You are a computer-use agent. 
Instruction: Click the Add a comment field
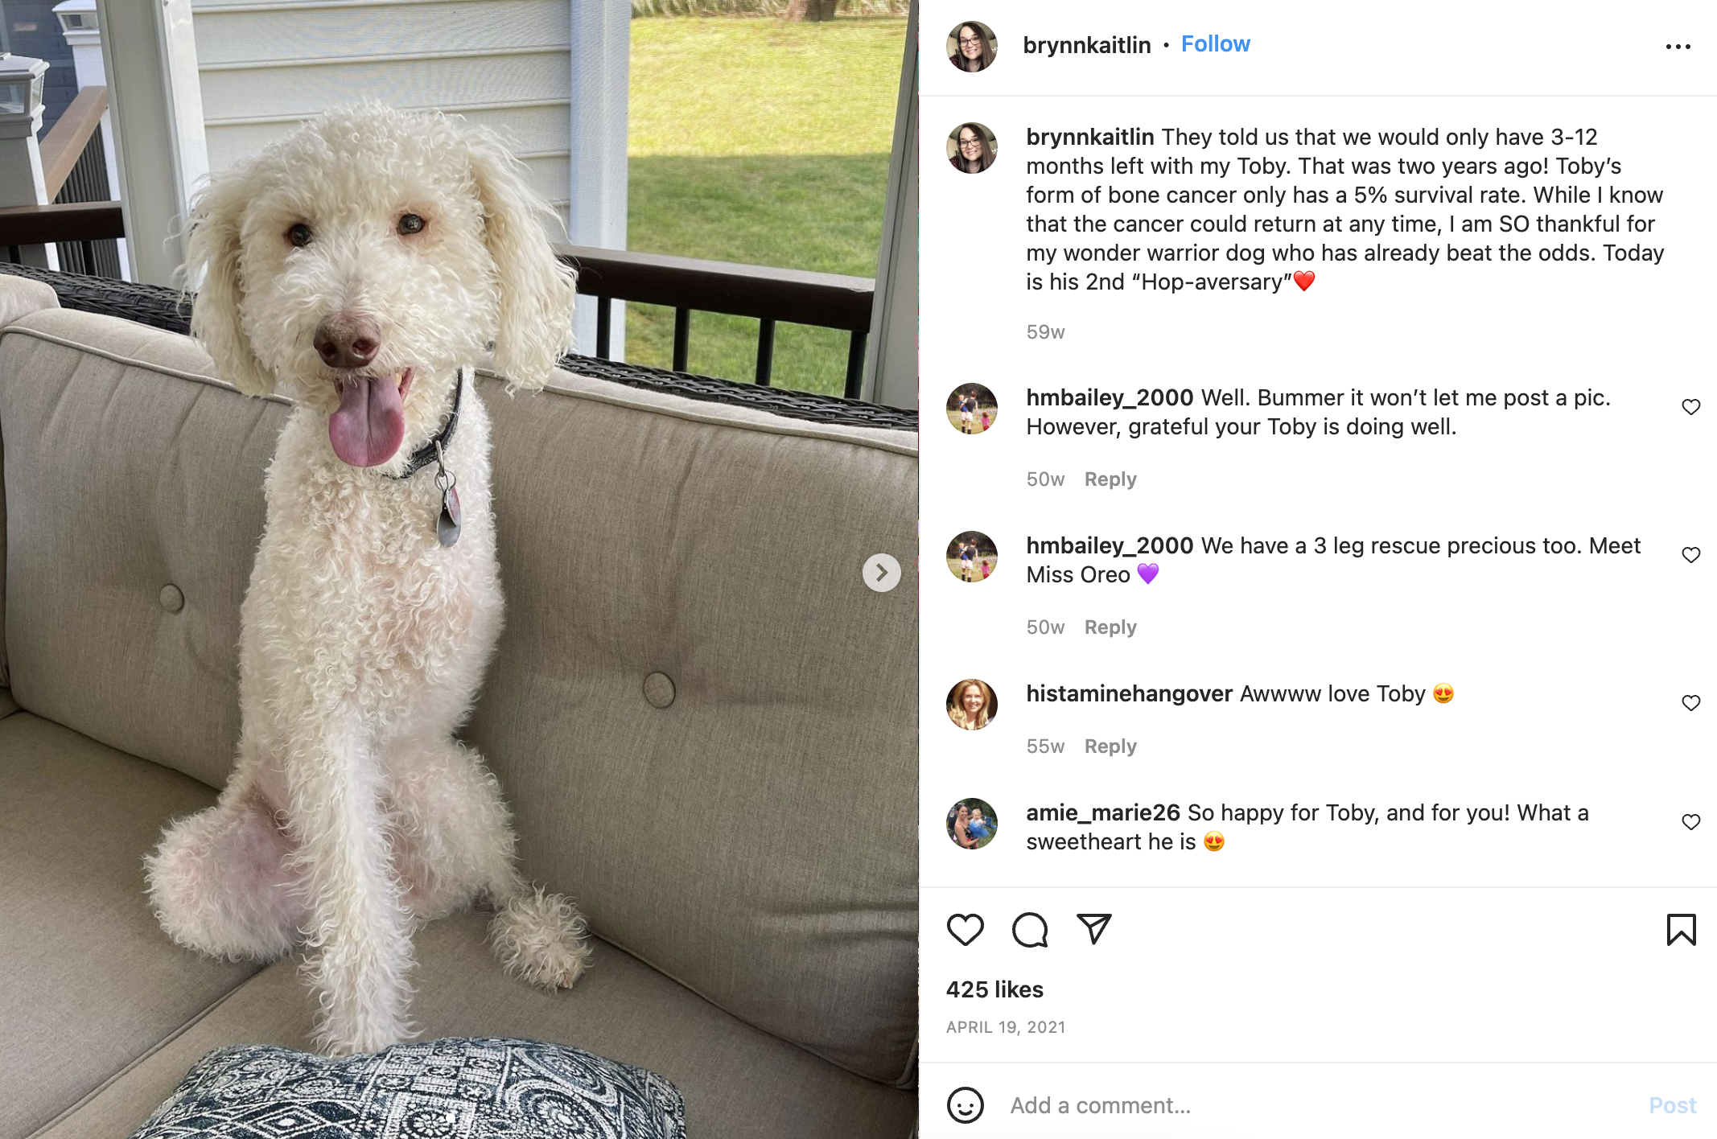click(1320, 1105)
